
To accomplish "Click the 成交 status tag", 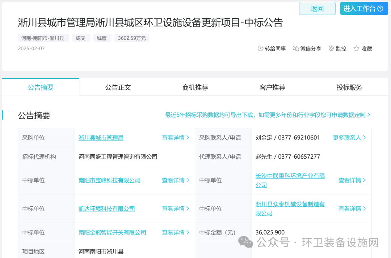I will tap(81, 38).
